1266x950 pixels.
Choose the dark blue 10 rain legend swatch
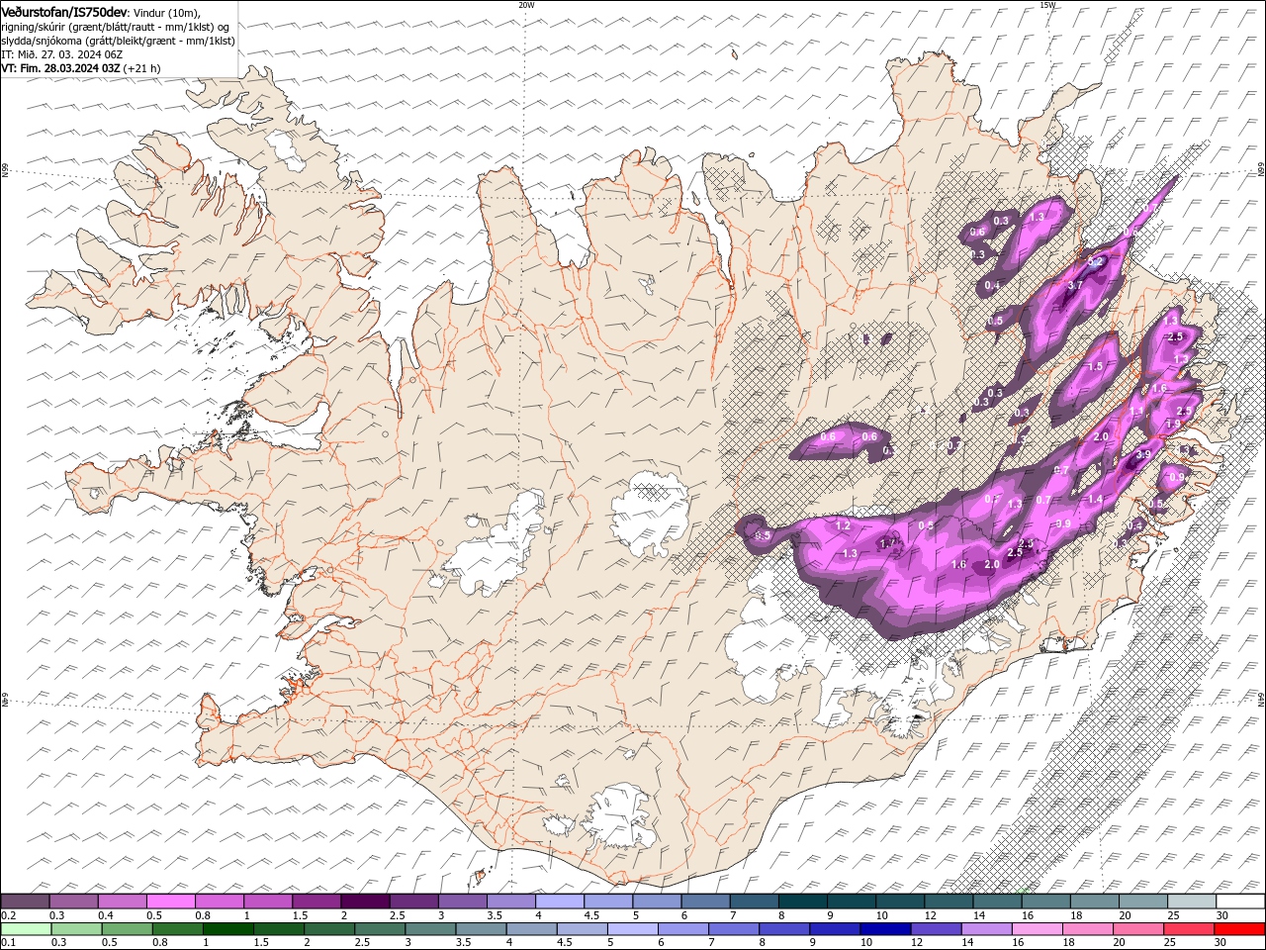(x=884, y=929)
